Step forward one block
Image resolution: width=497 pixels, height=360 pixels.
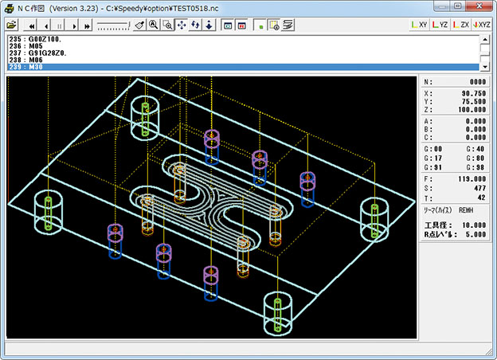(x=74, y=25)
